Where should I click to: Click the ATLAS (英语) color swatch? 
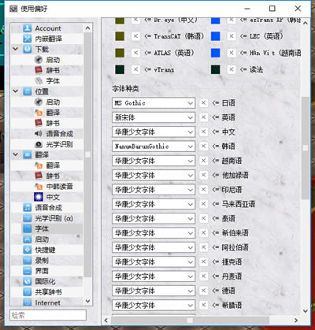click(x=120, y=53)
